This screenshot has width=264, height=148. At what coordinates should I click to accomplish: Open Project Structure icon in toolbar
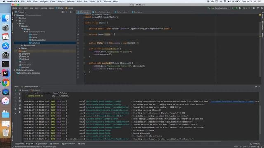pos(254,8)
